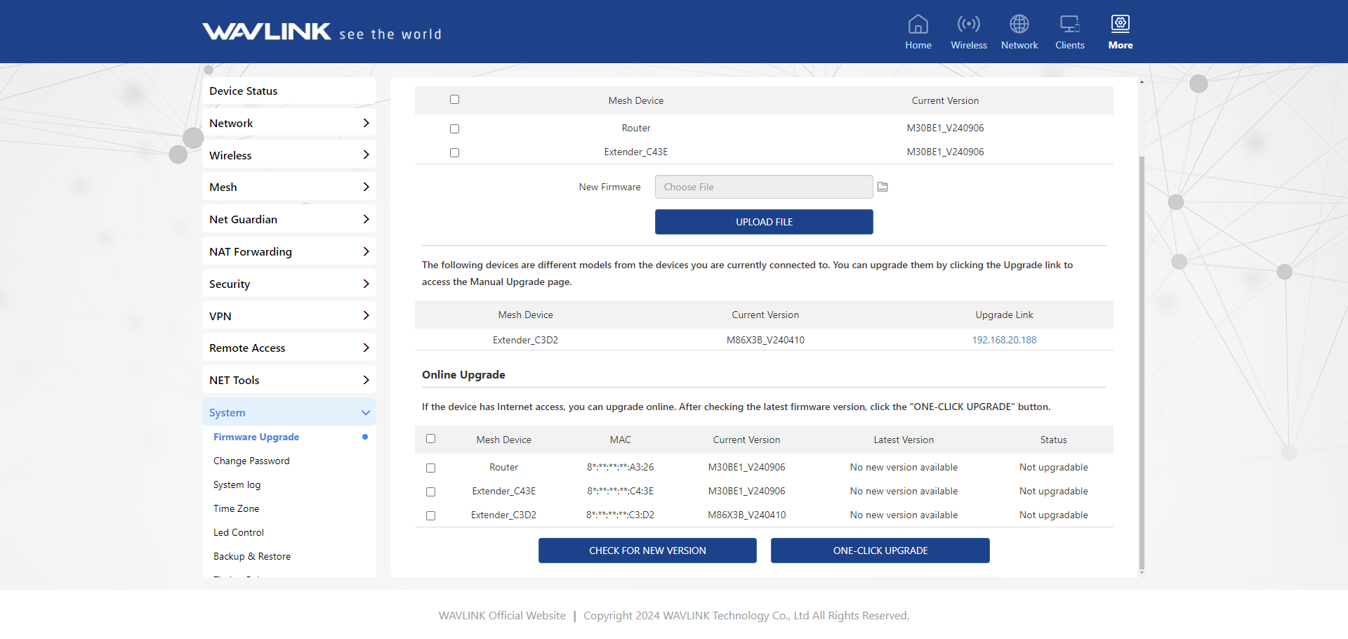Viewport: 1348px width, 639px height.
Task: Select all devices in Online Upgrade table header
Action: tap(430, 439)
